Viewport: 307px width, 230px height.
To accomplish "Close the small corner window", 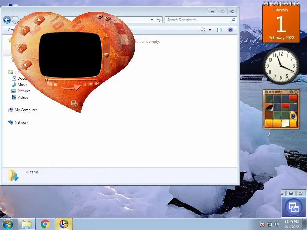I will click(x=301, y=193).
